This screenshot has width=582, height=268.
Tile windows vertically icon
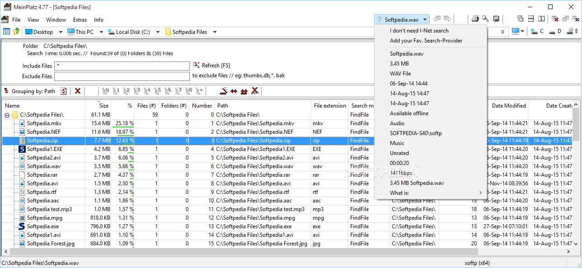(541, 19)
